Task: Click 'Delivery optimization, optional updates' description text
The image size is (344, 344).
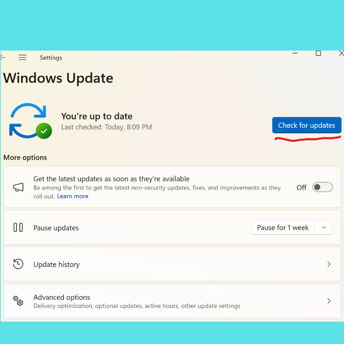Action: tap(137, 306)
